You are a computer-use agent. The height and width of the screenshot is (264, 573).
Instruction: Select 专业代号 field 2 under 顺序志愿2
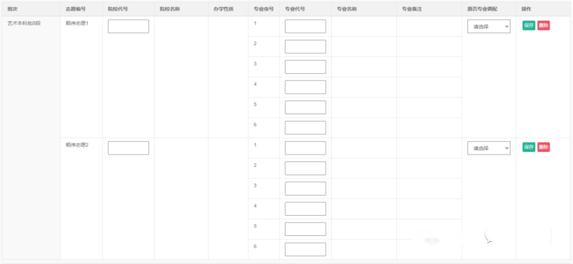click(x=305, y=168)
